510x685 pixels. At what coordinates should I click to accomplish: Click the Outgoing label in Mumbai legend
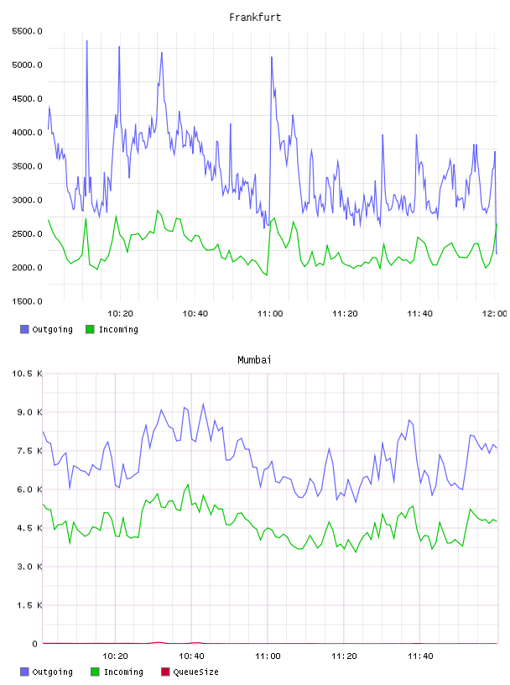tap(52, 672)
